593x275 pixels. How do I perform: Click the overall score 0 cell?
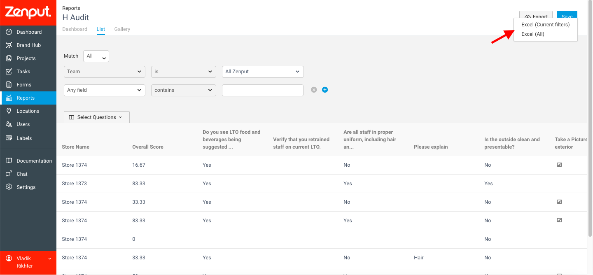tap(134, 239)
